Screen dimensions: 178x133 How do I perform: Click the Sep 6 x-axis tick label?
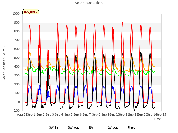(x=78, y=114)
